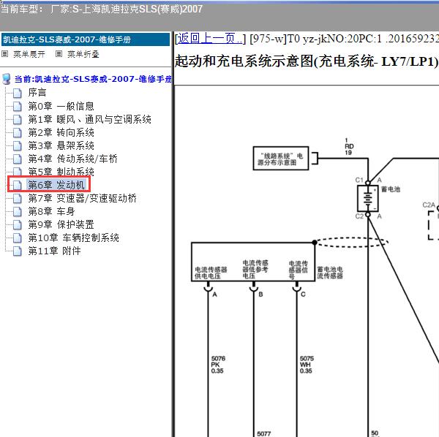Click the page icon beside 第3章
This screenshot has height=437, width=439.
click(18, 146)
